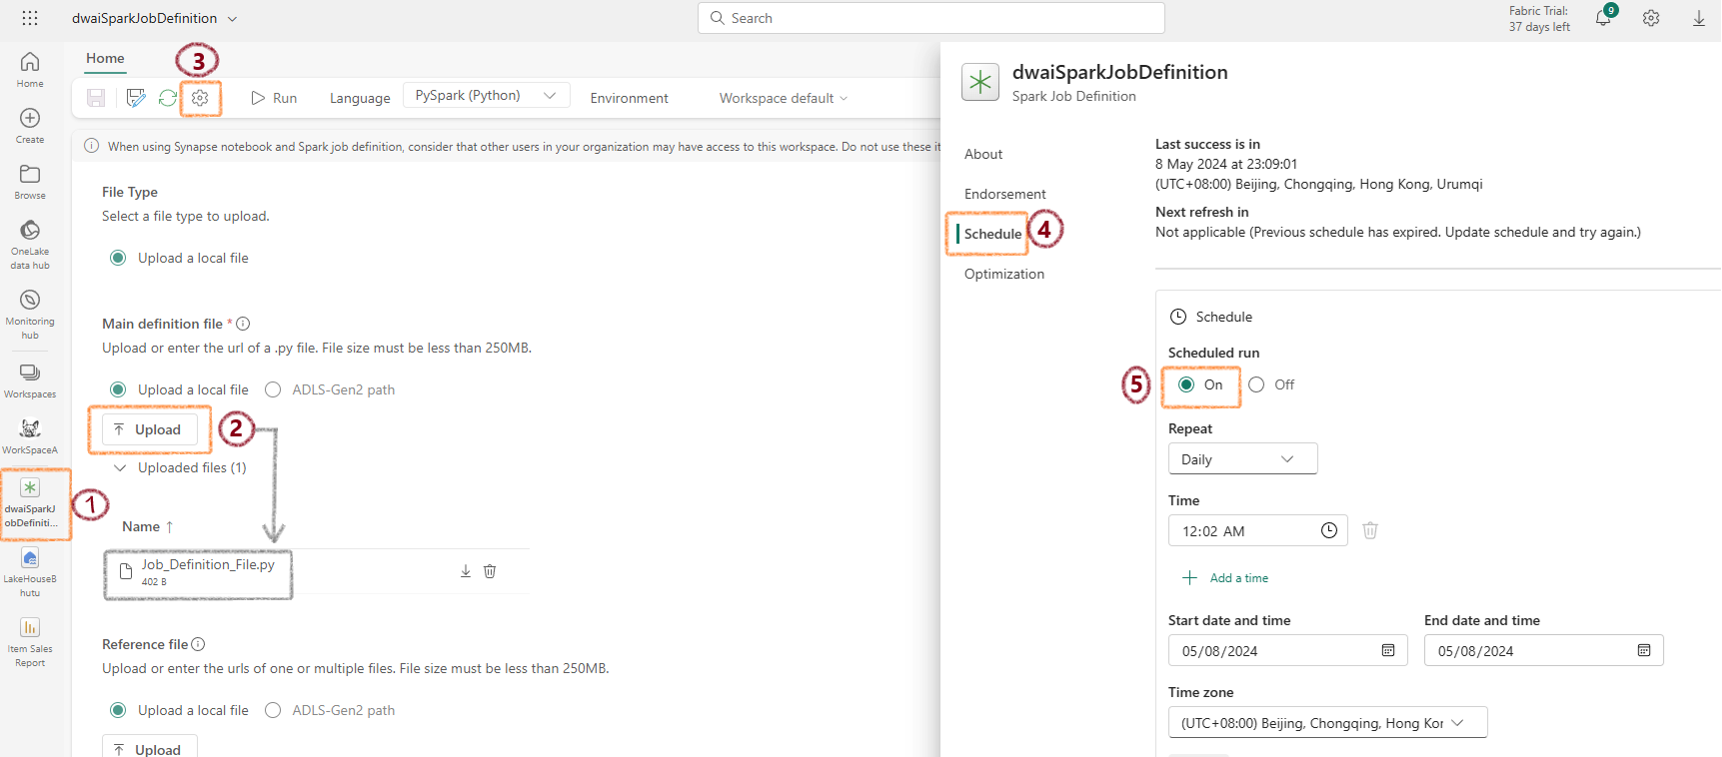1722x757 pixels.
Task: Open Start date calendar picker
Action: (1388, 650)
